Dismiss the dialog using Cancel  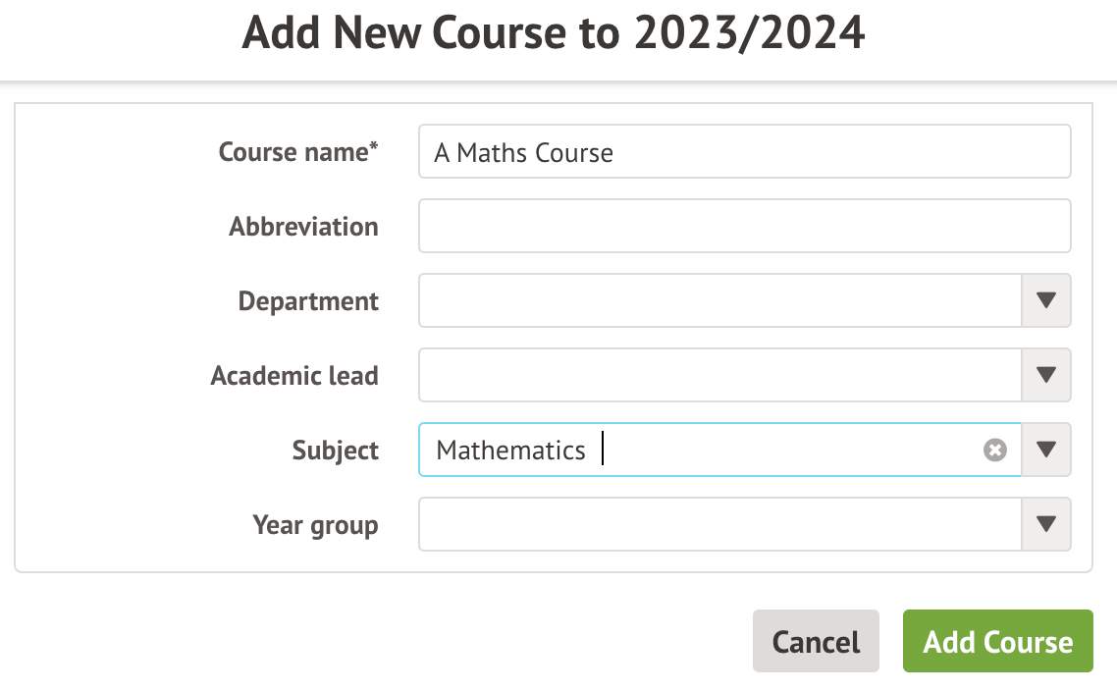coord(816,641)
